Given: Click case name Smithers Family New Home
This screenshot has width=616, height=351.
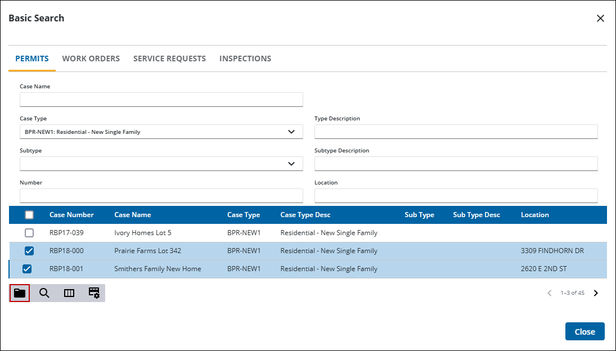Looking at the screenshot, I should 158,269.
